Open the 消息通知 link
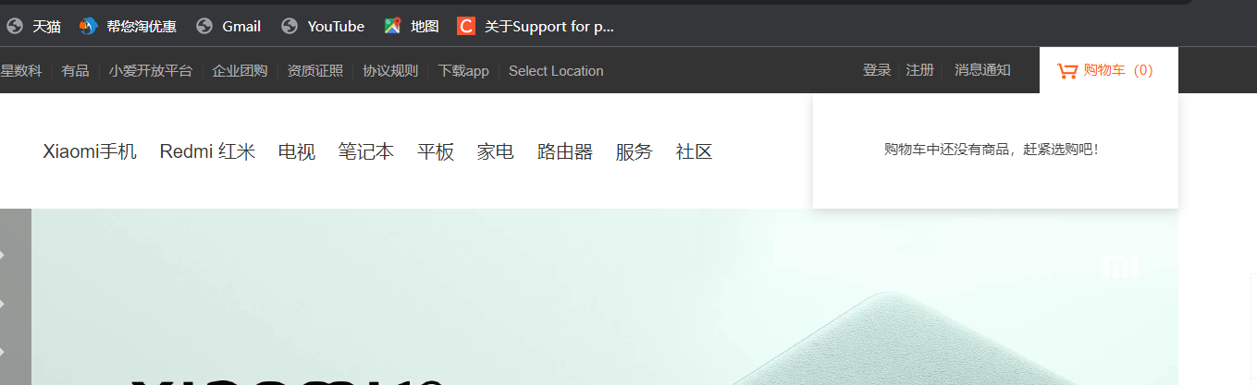1257x385 pixels. tap(982, 70)
